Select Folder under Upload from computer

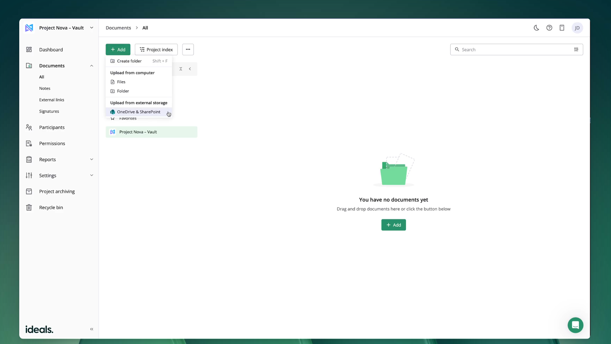point(139,91)
